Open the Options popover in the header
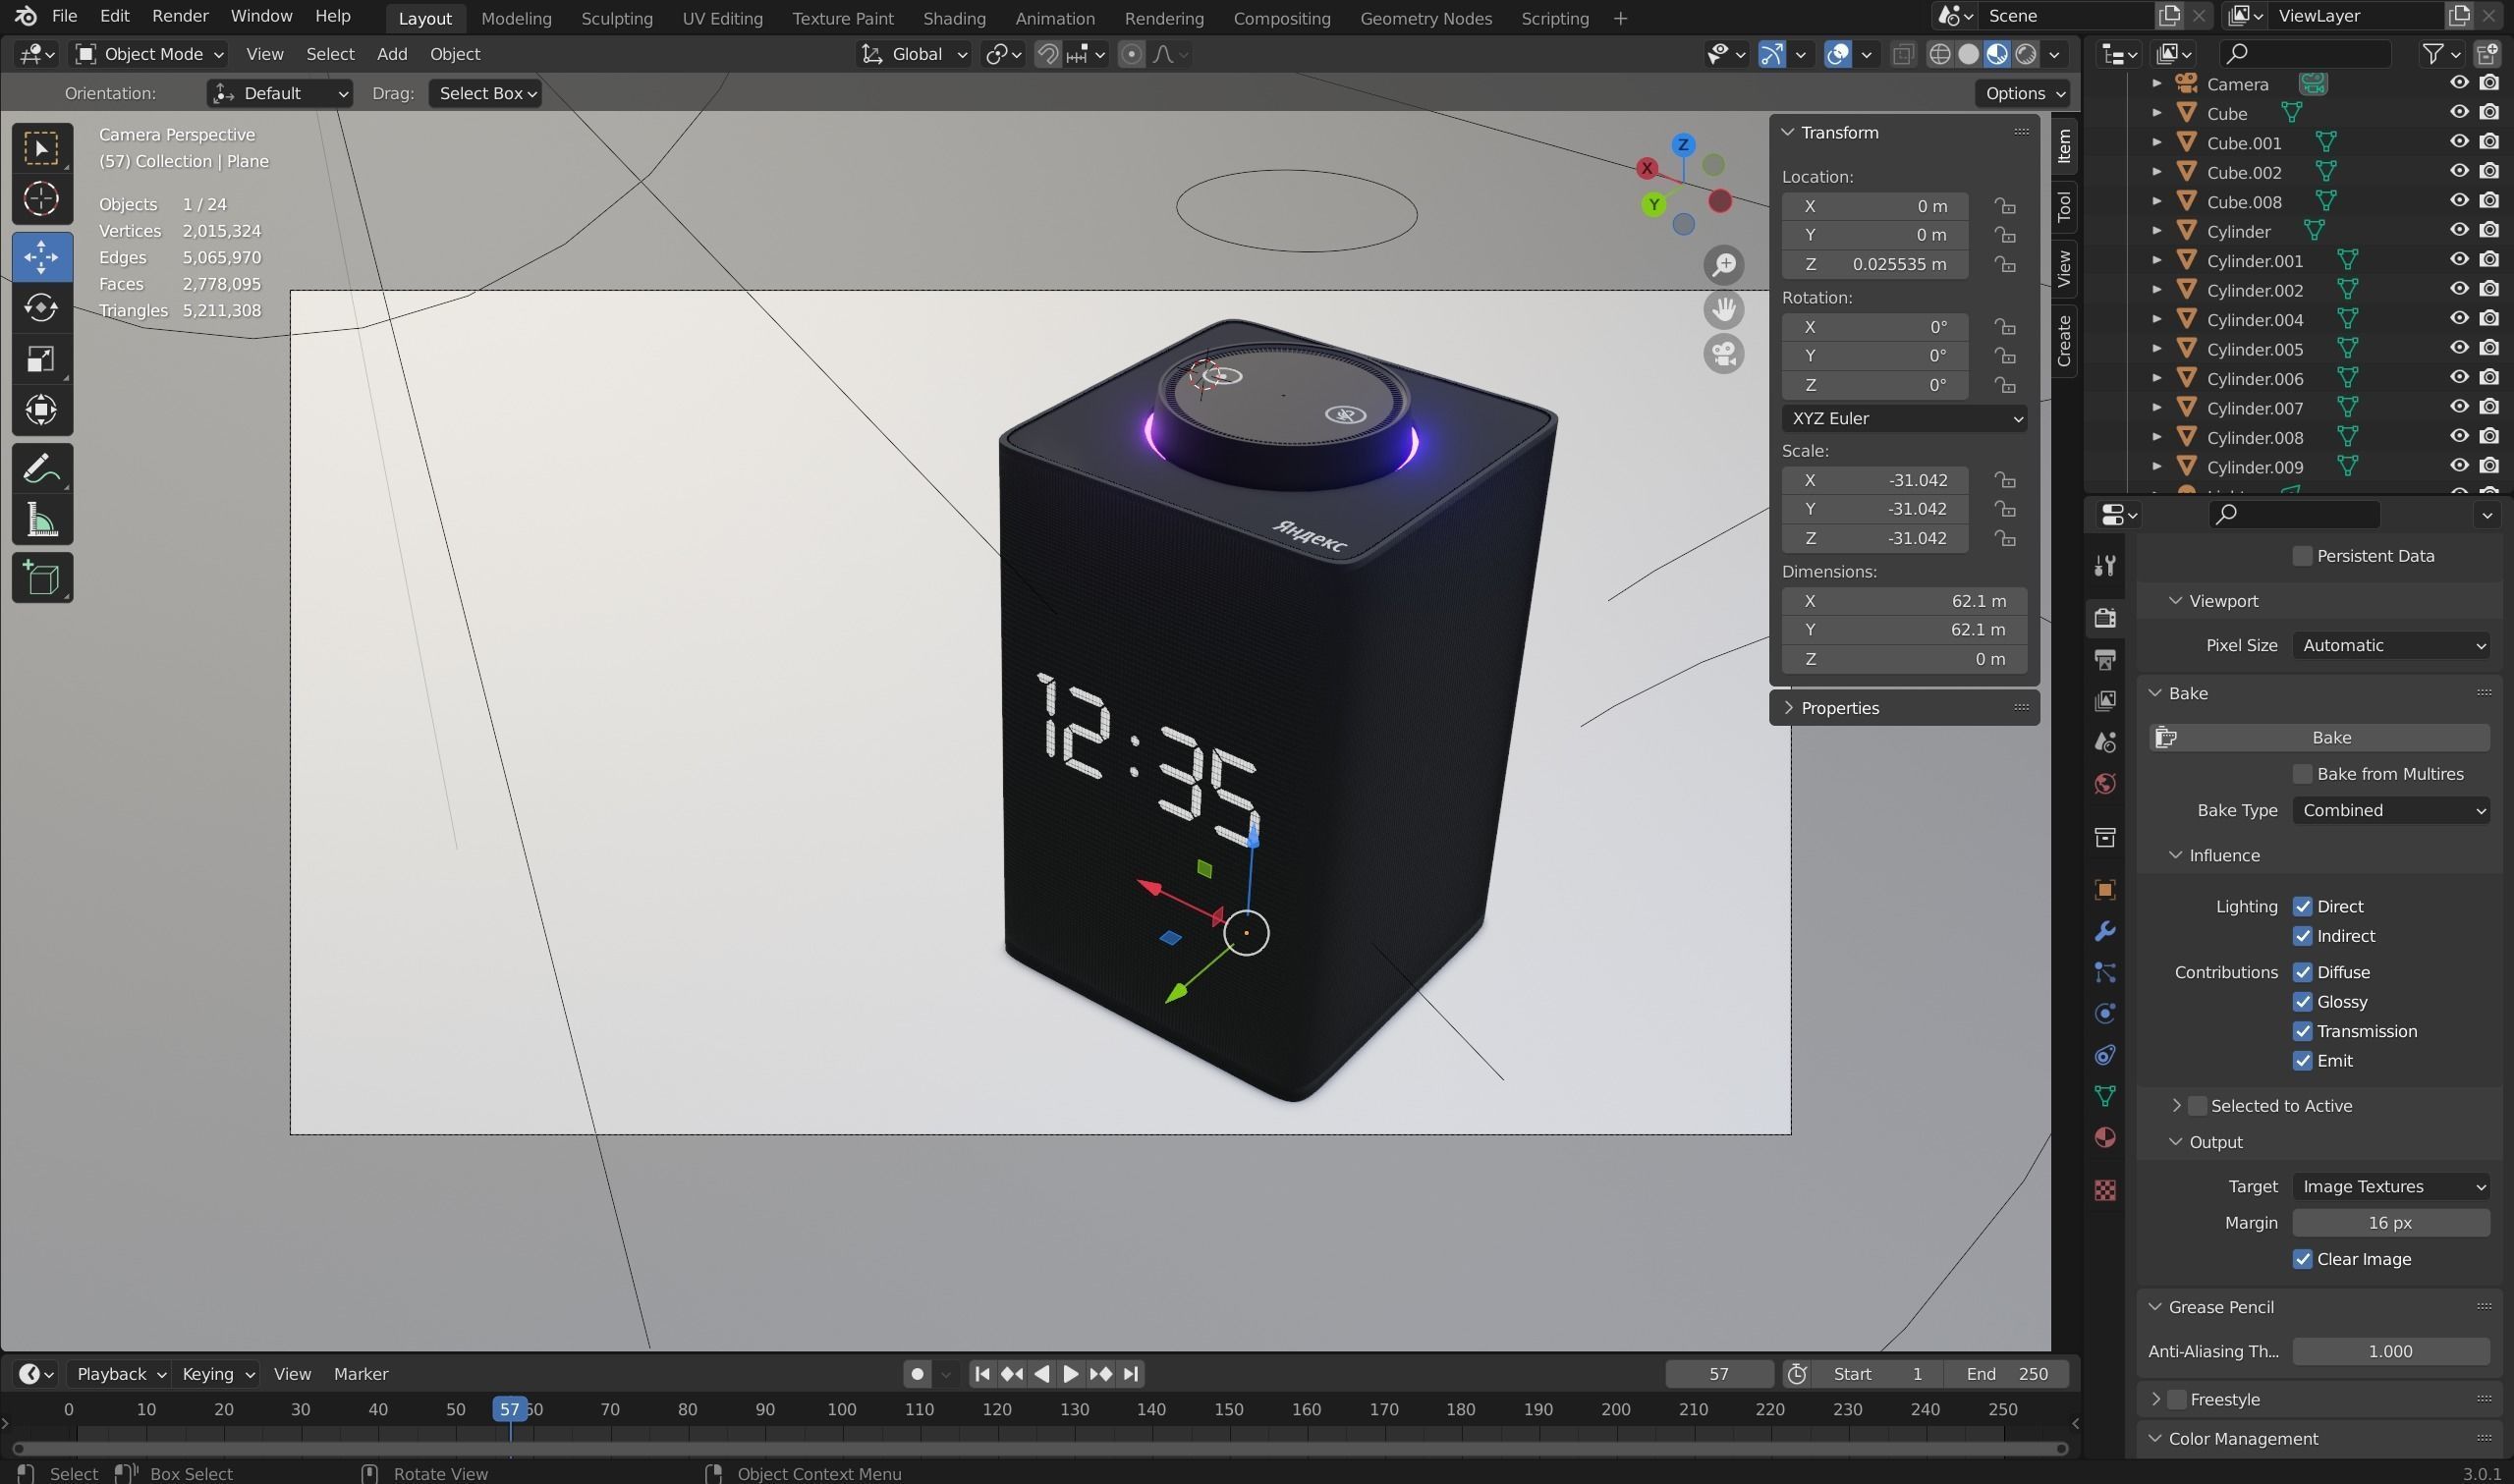2514x1484 pixels. 2021,92
